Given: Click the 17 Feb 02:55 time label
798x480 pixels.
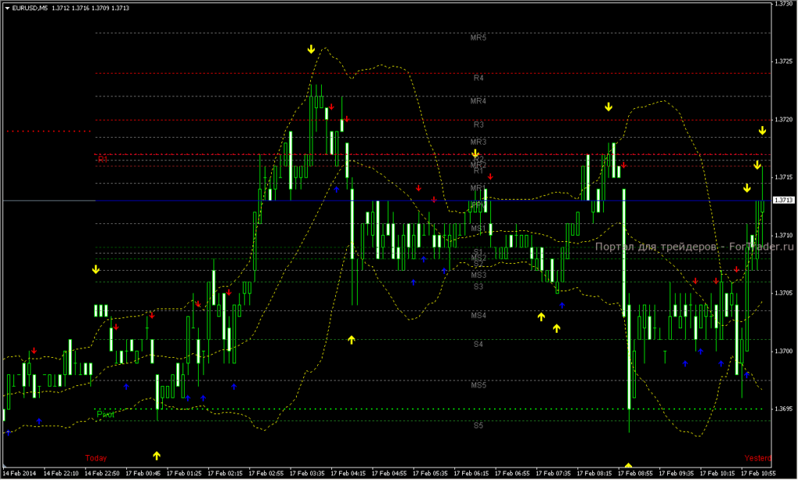Looking at the screenshot, I should click(267, 474).
